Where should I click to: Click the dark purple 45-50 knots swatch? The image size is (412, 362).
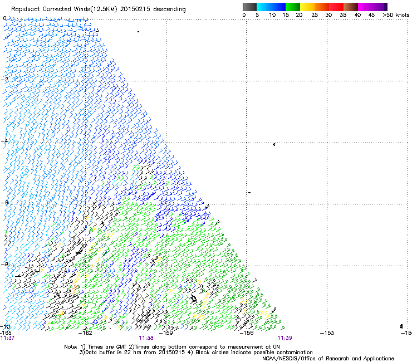click(x=380, y=7)
